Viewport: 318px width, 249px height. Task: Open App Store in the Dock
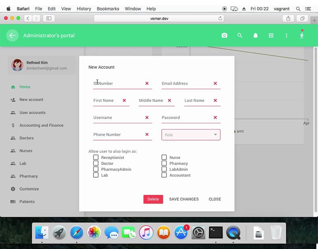tap(181, 233)
